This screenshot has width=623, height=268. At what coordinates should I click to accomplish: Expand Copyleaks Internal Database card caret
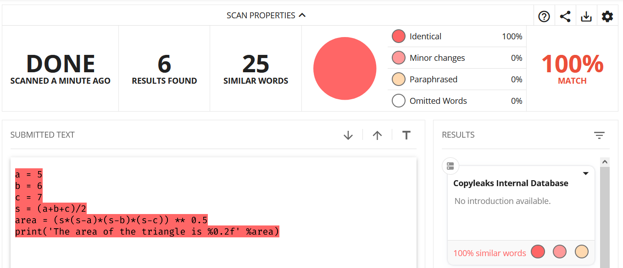(585, 174)
